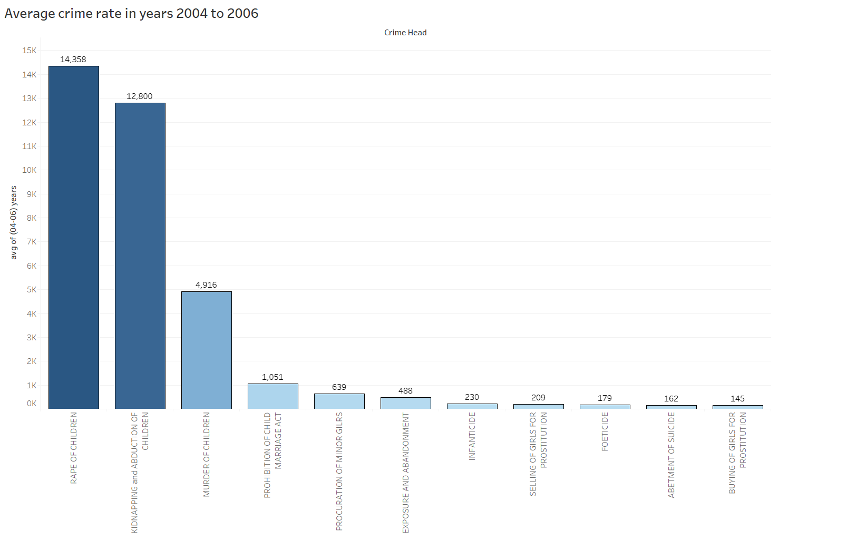The image size is (847, 540).
Task: Click the 14,358 value label
Action: coord(73,60)
